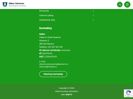Click the Copyright © 2025 footer text
The width and height of the screenshot is (133, 99).
pyautogui.click(x=66, y=88)
